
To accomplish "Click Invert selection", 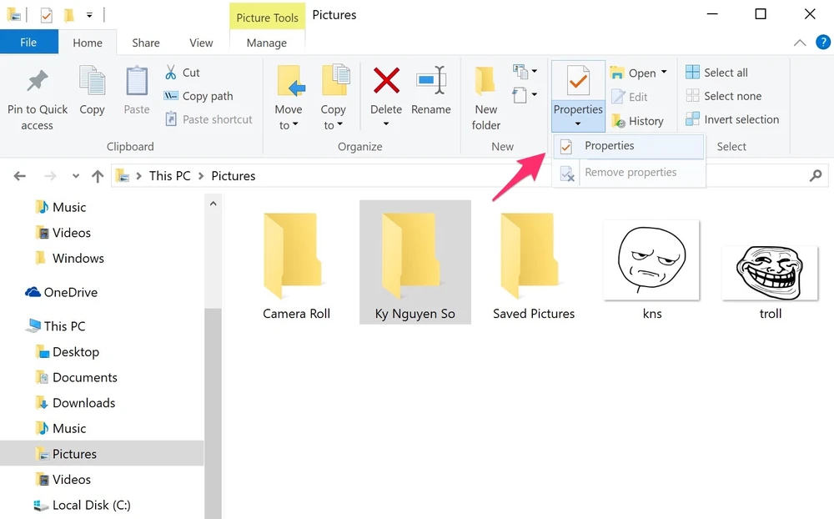I will (732, 119).
